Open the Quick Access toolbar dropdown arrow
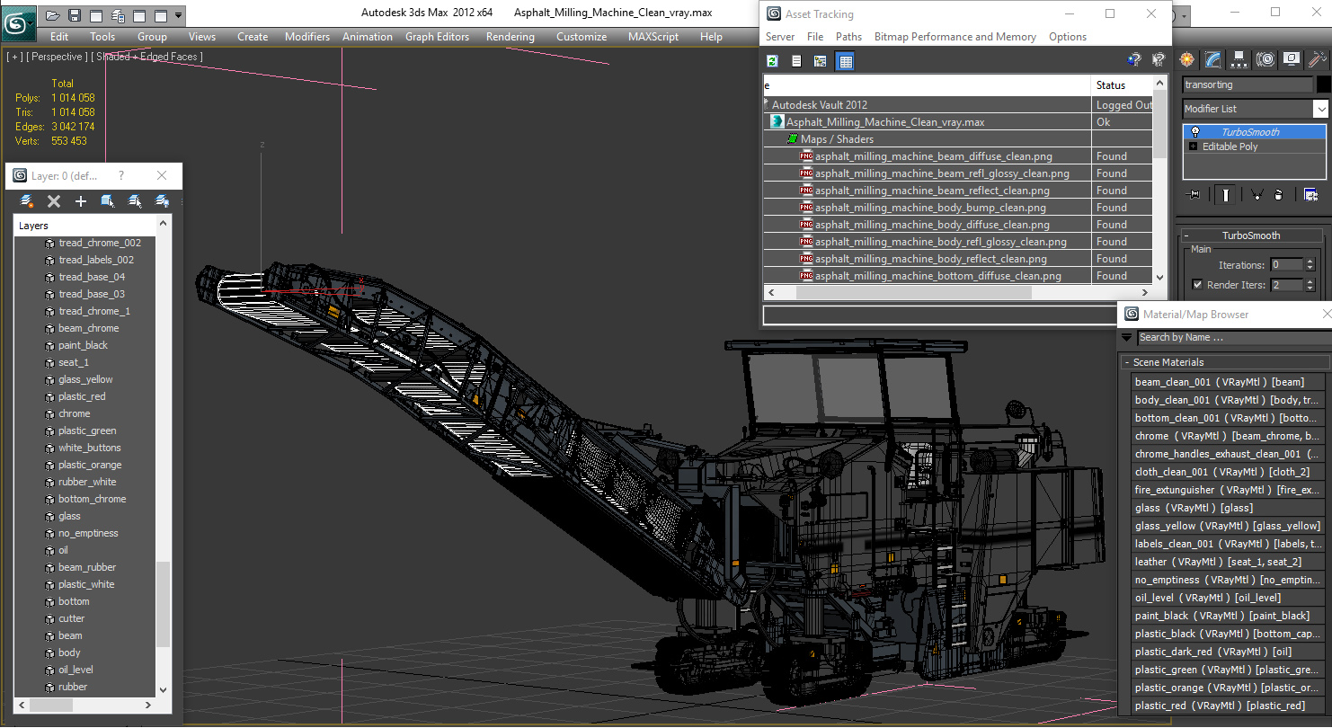 point(179,15)
